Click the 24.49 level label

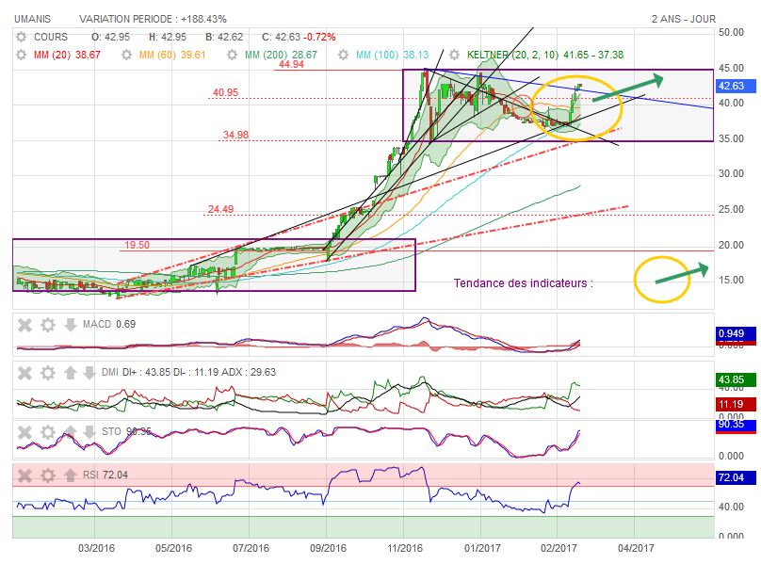220,209
